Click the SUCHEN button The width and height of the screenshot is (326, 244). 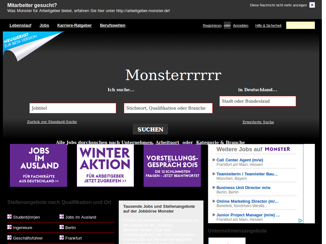[x=150, y=129]
